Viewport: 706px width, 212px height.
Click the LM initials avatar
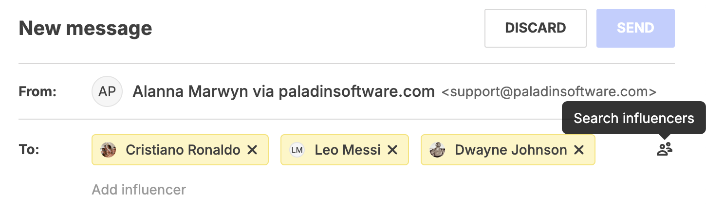(297, 150)
